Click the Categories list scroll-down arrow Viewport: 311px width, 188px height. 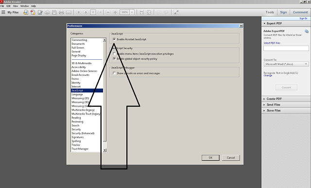click(x=104, y=150)
